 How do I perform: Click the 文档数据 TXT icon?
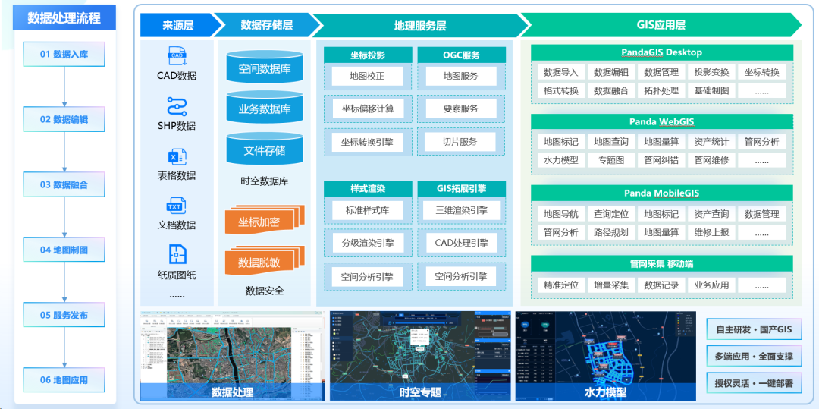177,206
